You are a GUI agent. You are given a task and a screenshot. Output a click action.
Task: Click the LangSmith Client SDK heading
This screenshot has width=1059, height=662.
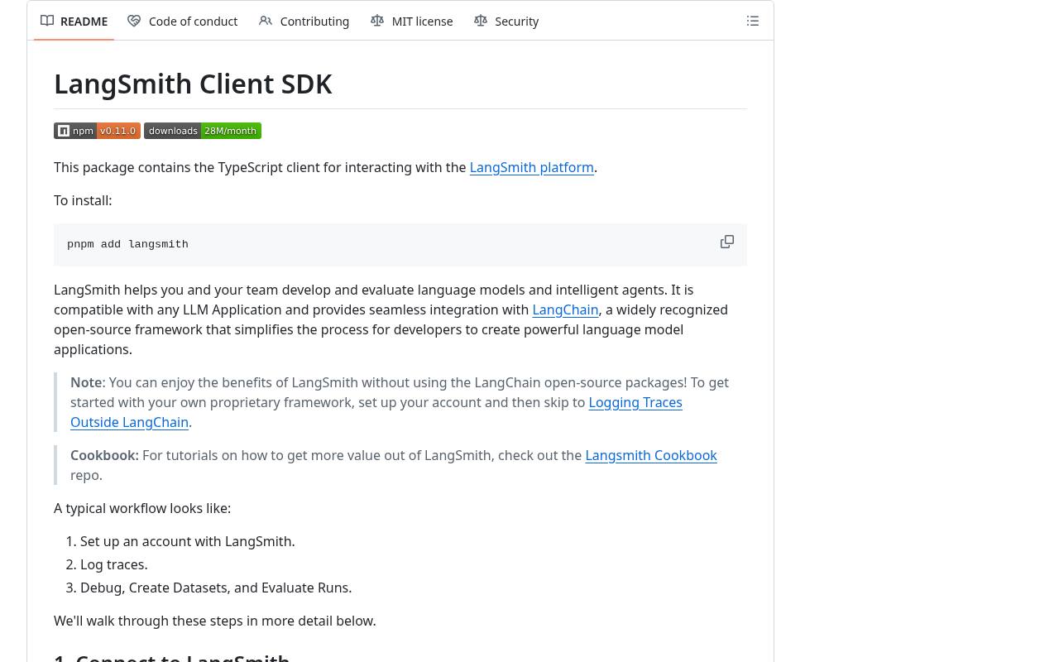click(x=193, y=84)
